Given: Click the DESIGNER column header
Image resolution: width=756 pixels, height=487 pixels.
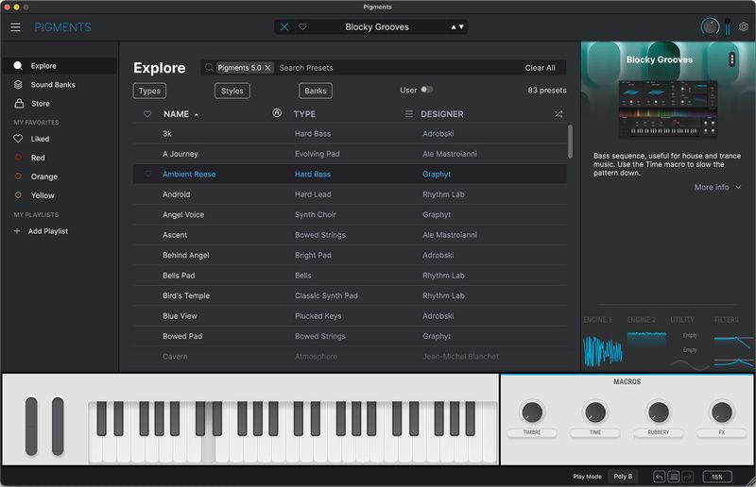Looking at the screenshot, I should 441,114.
